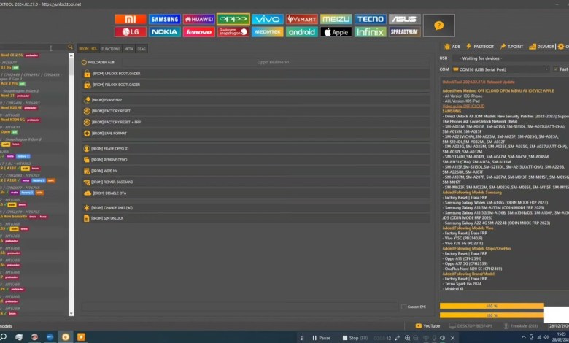569x343 pixels.
Task: Run [BROM] UNLOCK BOOTLOADER
Action: pyautogui.click(x=256, y=74)
